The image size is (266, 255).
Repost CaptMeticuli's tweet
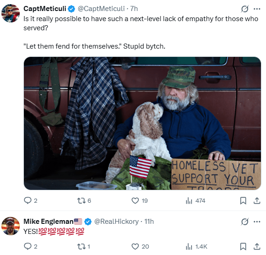pyautogui.click(x=84, y=200)
